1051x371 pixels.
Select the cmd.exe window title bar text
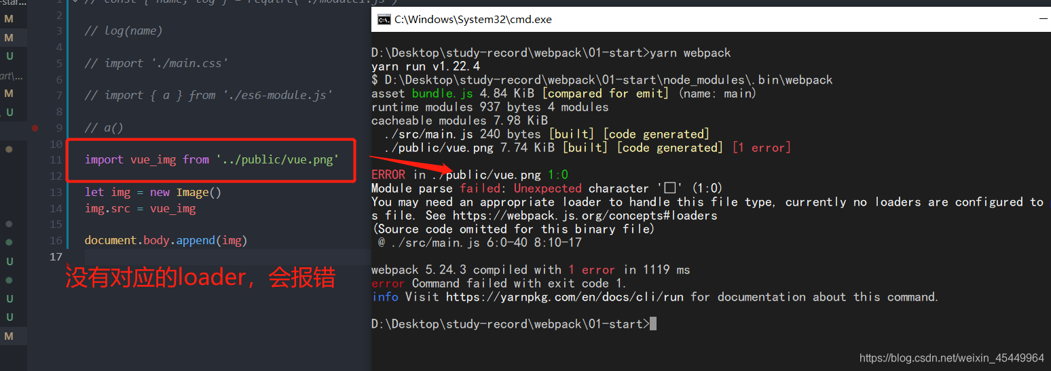pyautogui.click(x=473, y=20)
